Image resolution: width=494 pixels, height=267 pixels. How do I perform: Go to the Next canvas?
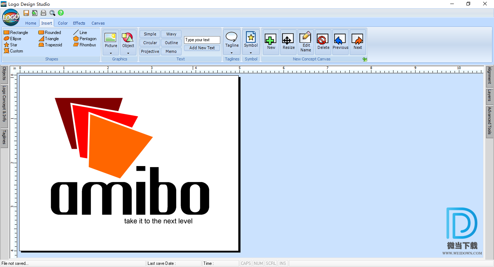pos(358,42)
